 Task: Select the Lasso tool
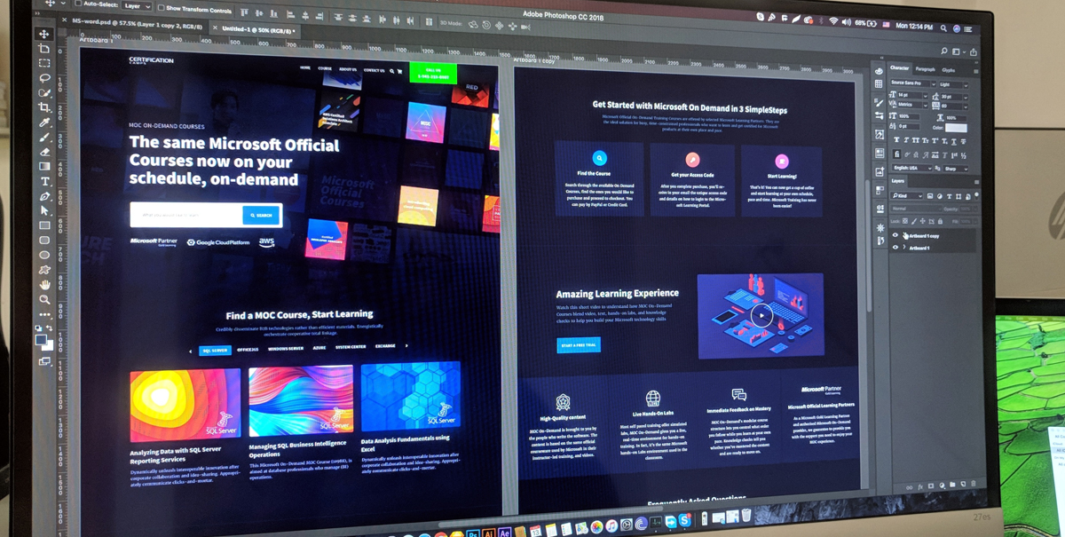[x=44, y=77]
